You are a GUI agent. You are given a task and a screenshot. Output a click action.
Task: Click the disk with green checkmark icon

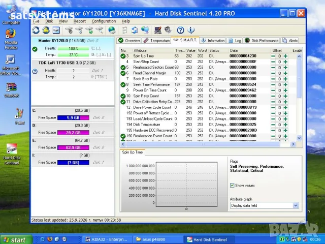tap(89, 30)
